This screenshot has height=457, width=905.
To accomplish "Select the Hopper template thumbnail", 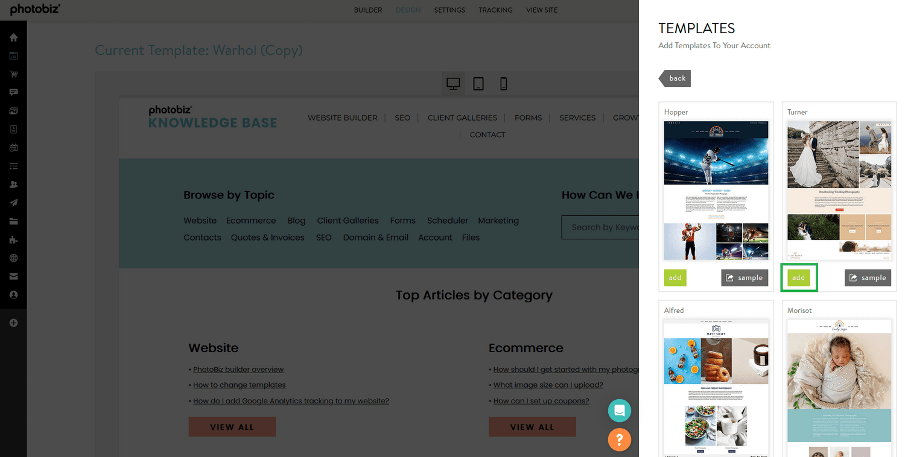I will coord(716,191).
